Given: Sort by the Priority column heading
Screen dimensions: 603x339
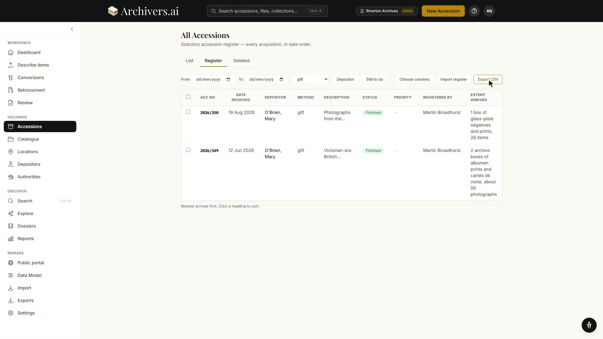Looking at the screenshot, I should [403, 97].
